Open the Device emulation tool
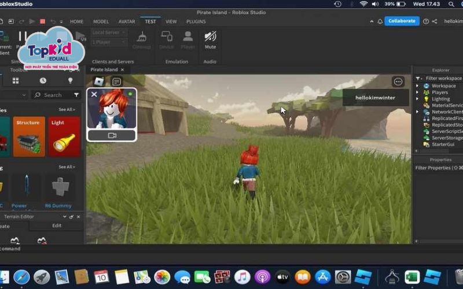Image resolution: width=463 pixels, height=289 pixels. (x=167, y=40)
